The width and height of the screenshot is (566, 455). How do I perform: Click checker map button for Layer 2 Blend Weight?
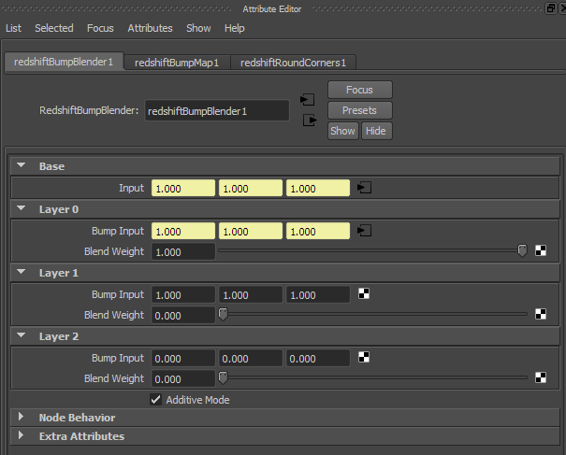[541, 377]
